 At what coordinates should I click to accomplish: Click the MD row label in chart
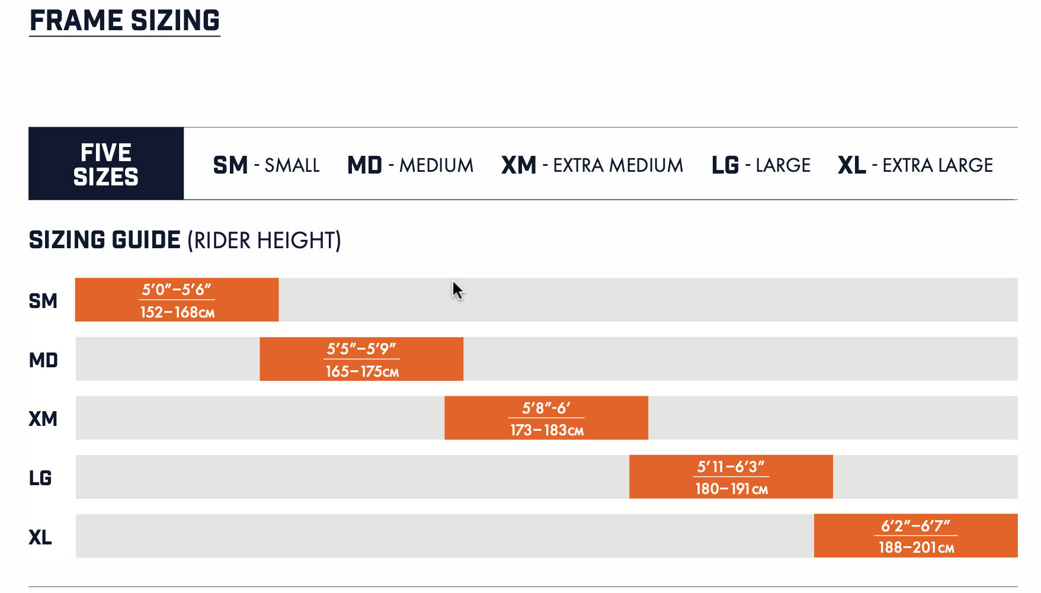pos(43,360)
